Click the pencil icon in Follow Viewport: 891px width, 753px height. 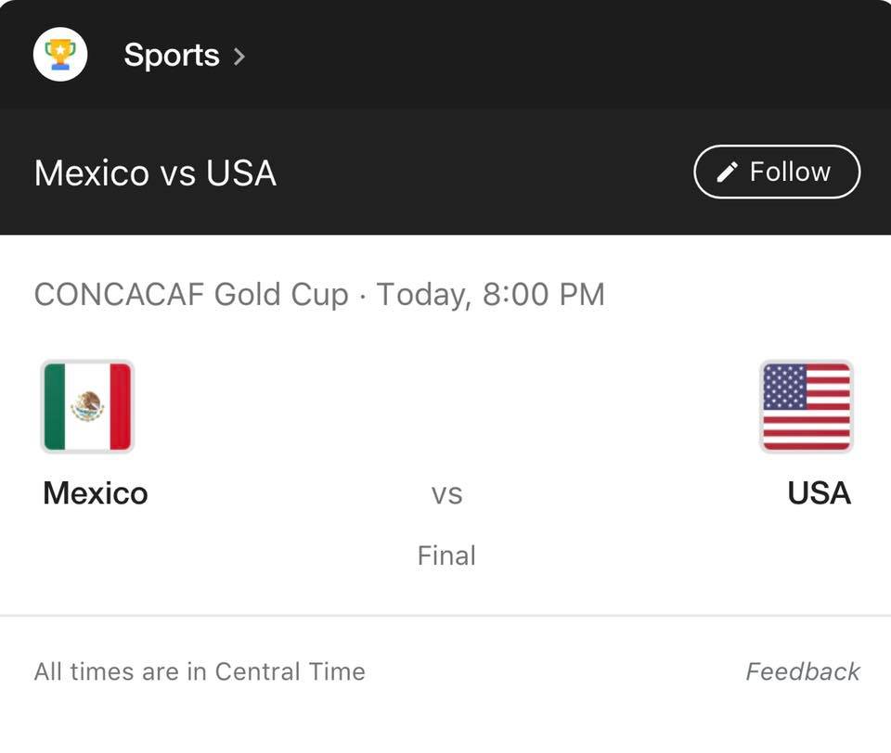[729, 172]
